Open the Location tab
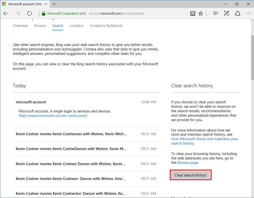 point(76,26)
